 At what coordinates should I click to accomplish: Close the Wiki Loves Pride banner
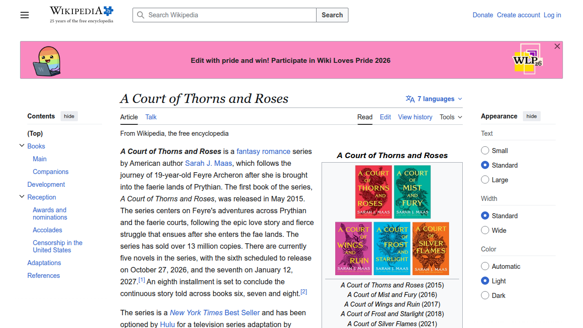557,46
